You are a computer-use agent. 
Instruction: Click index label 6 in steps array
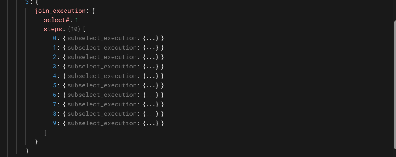point(55,95)
